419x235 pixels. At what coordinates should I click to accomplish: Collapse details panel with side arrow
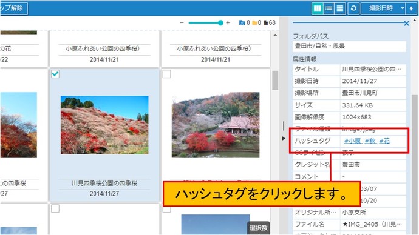coord(284,138)
